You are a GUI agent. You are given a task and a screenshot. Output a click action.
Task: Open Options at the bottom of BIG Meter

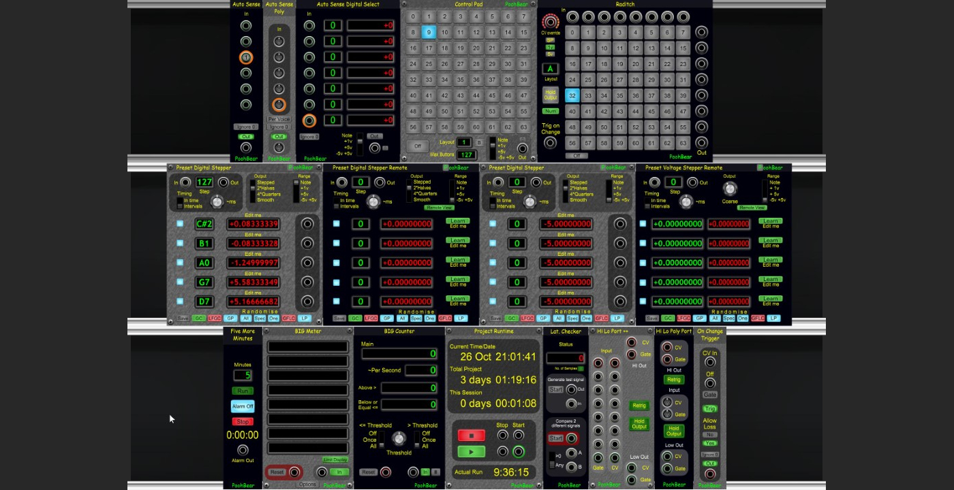click(308, 483)
